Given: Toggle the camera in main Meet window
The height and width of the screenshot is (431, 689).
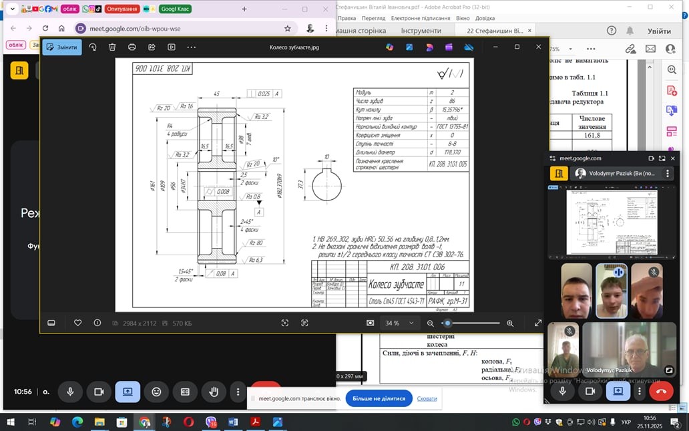Looking at the screenshot, I should 99,392.
